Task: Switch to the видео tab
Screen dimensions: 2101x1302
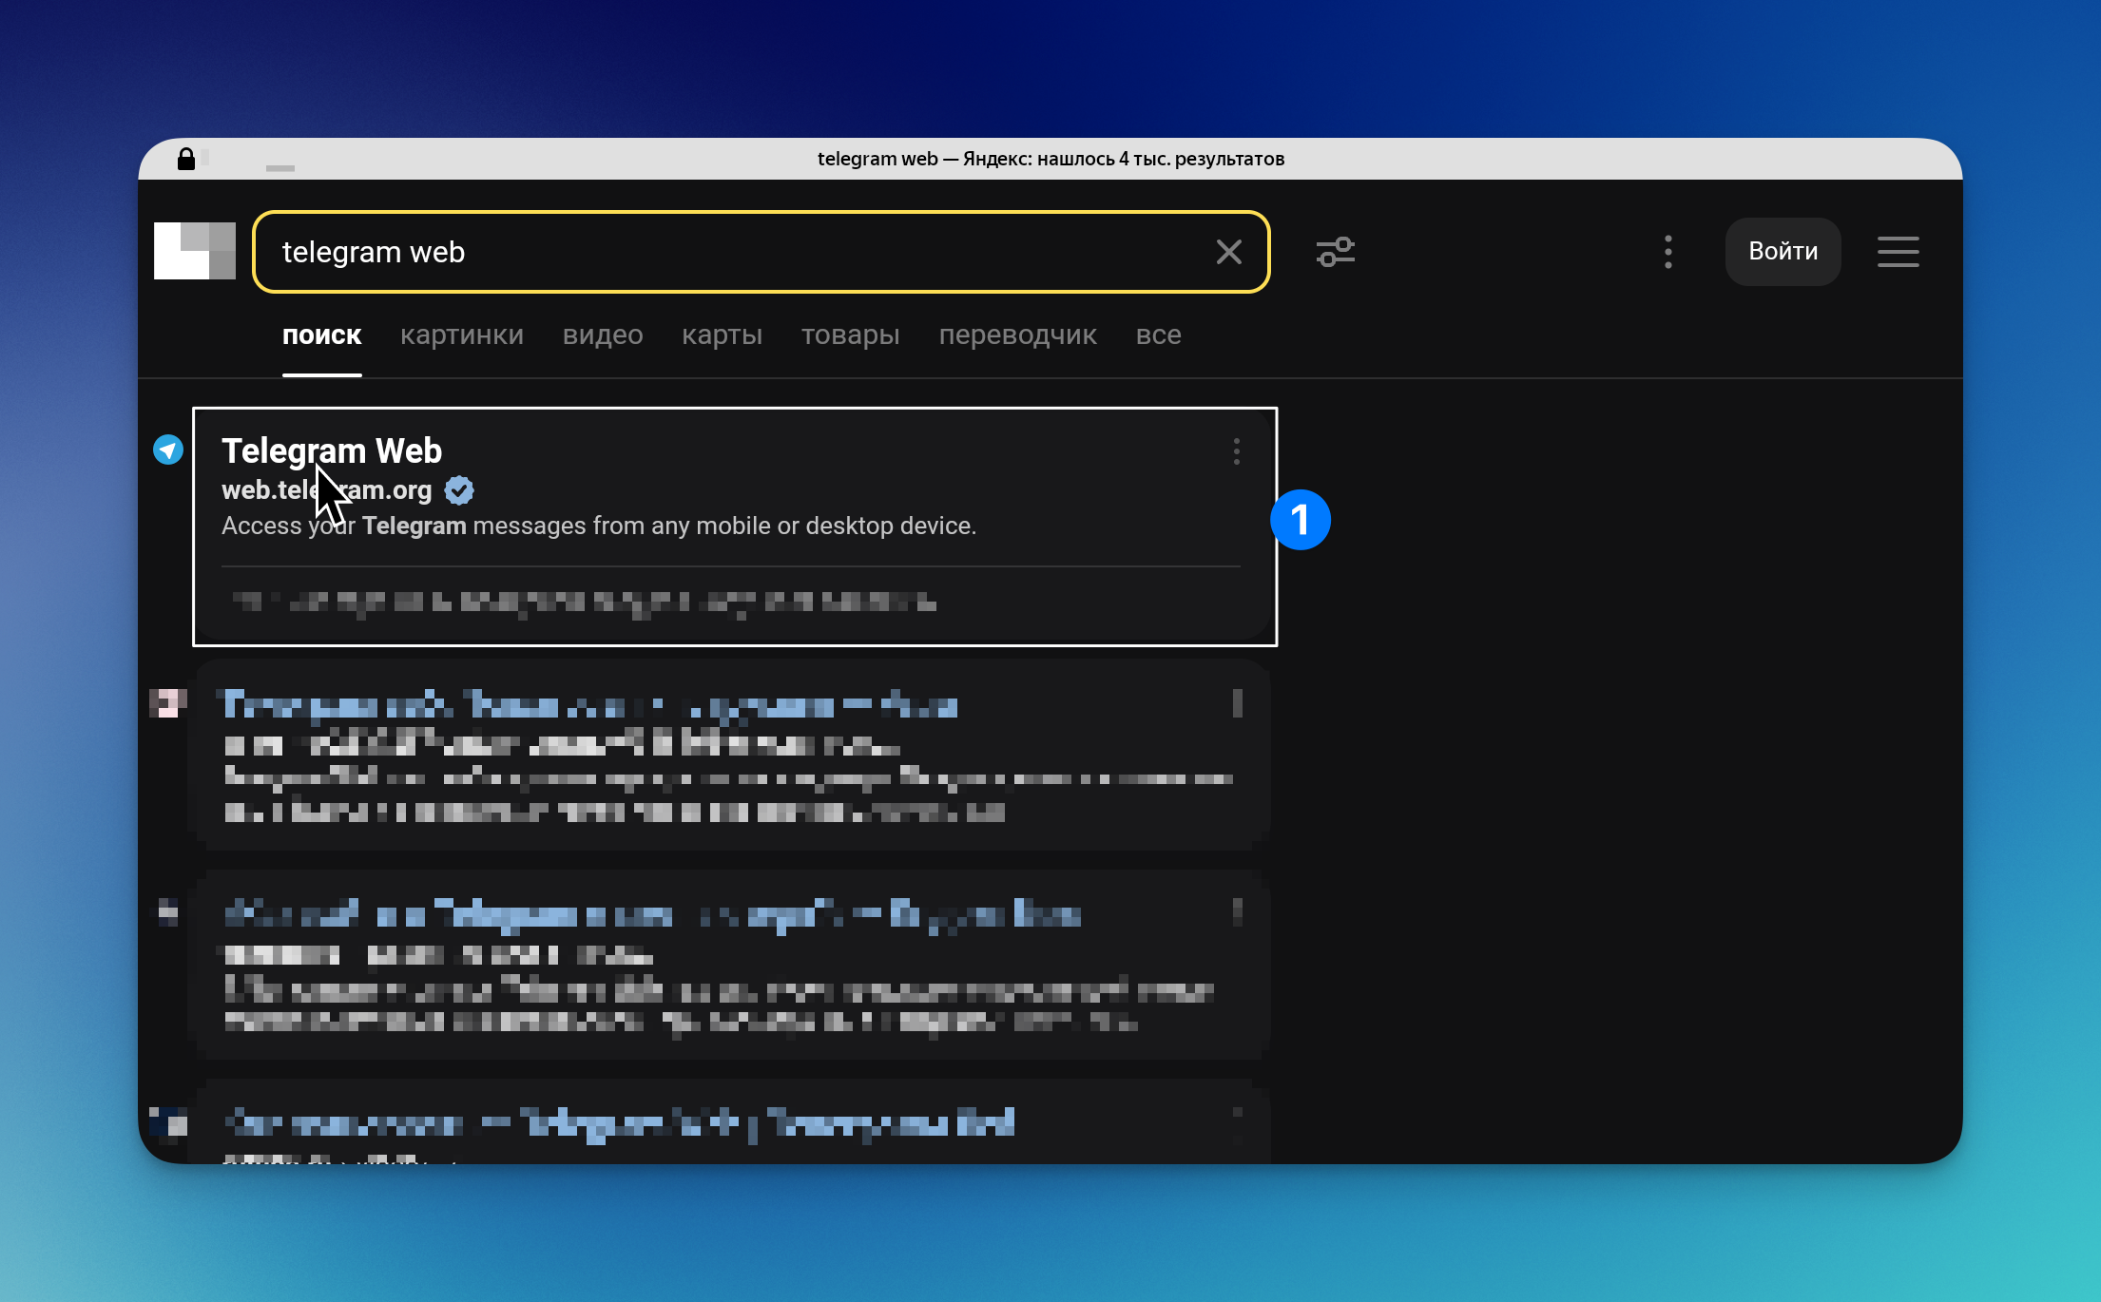Action: (602, 335)
